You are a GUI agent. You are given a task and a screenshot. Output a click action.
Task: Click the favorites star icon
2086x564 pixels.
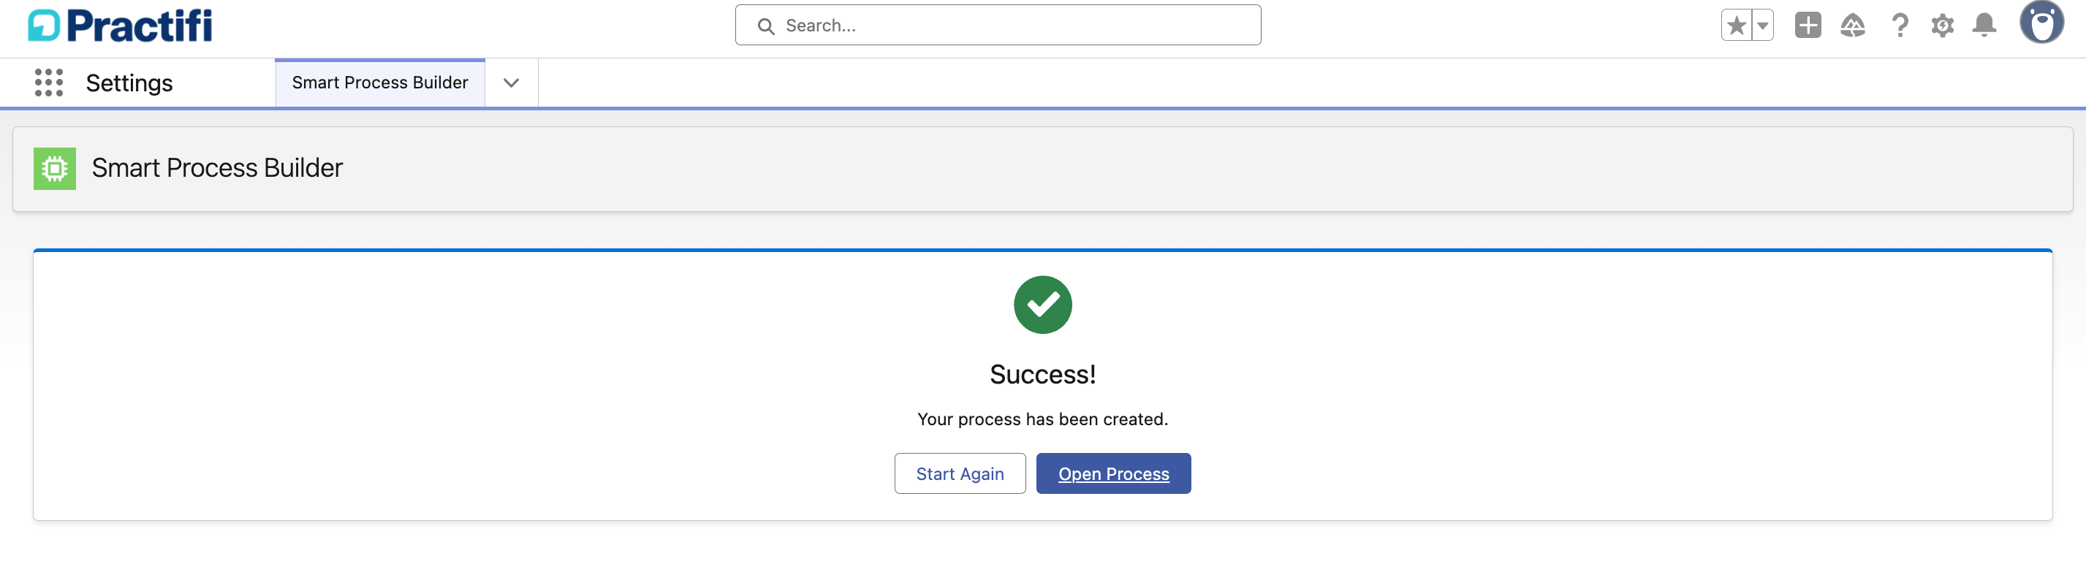point(1735,25)
